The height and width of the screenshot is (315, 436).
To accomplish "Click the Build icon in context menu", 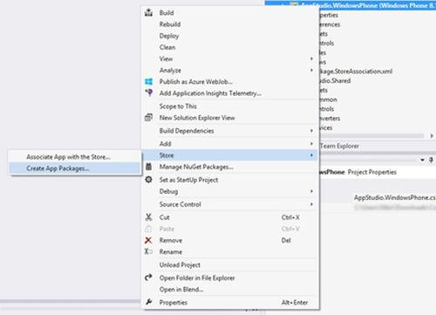I will pos(148,12).
